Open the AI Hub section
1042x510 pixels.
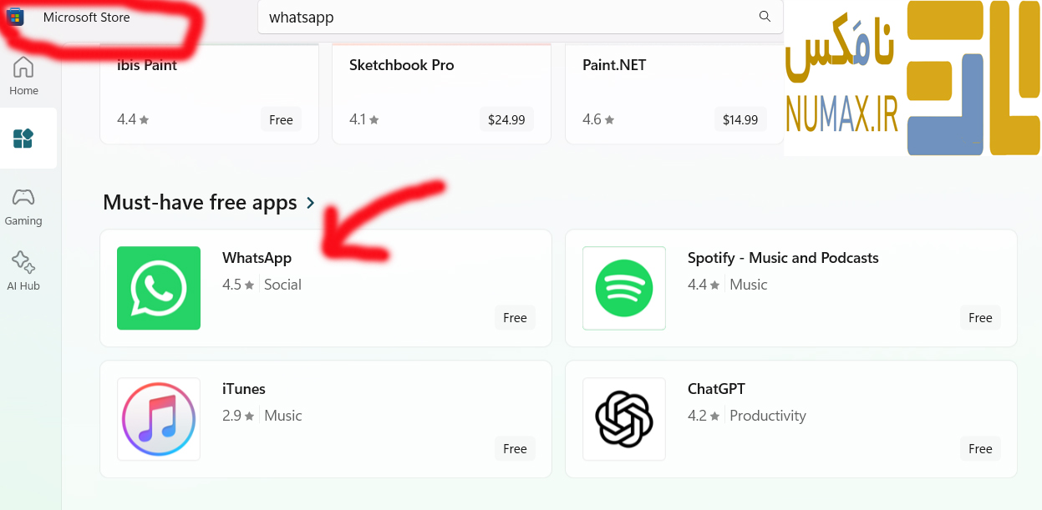(23, 270)
